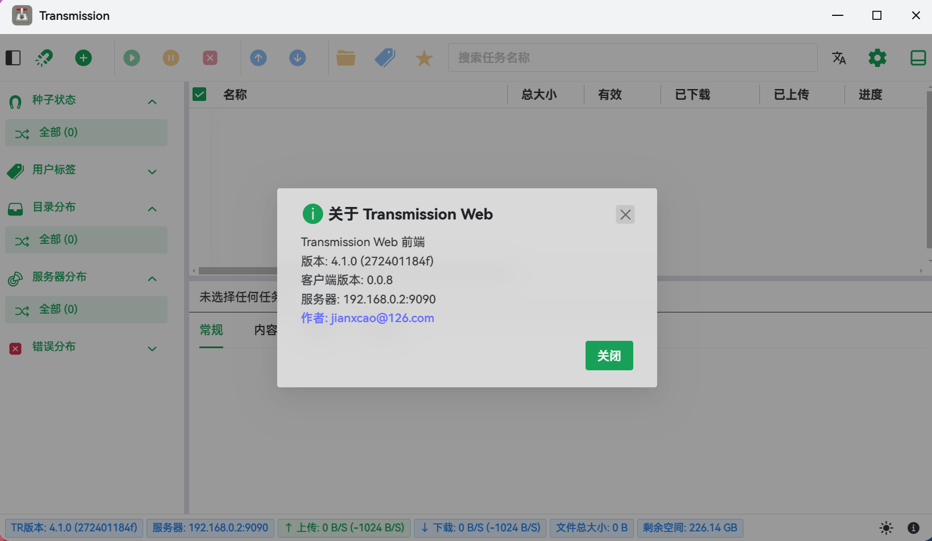
Task: Click the 目录分布 inbox icon
Action: click(x=15, y=209)
